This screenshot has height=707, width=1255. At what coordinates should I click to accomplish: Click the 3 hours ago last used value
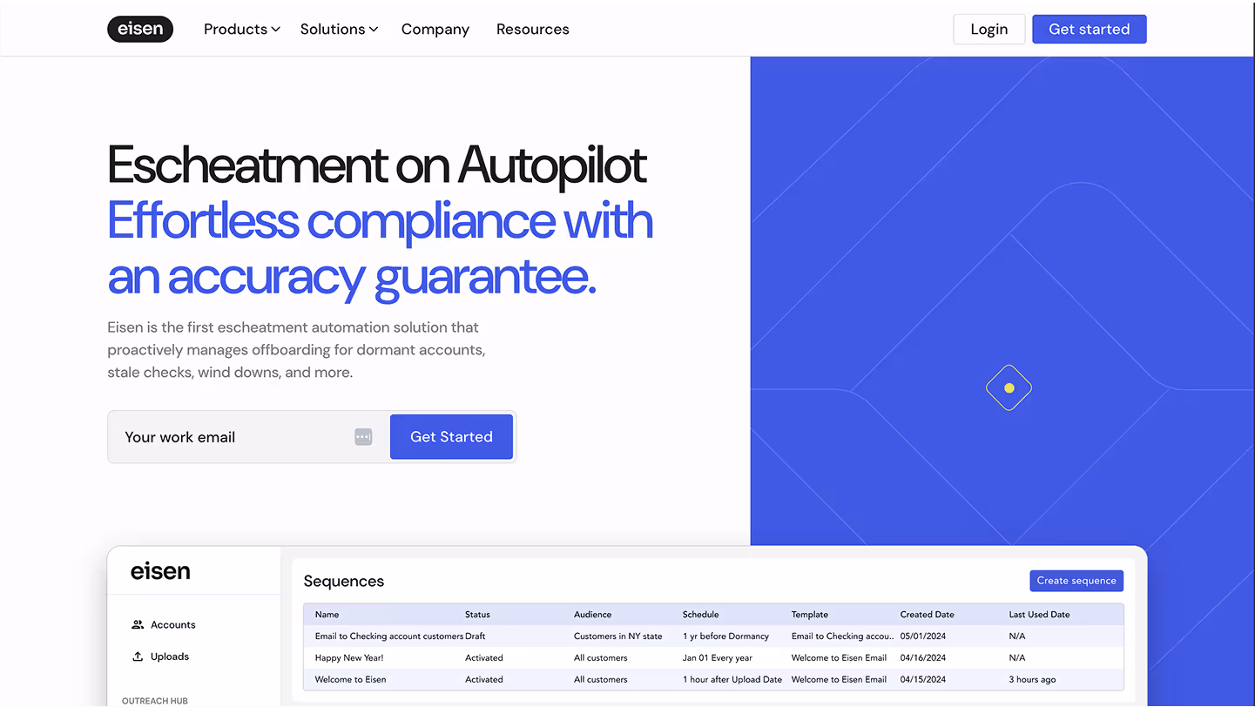point(1033,680)
